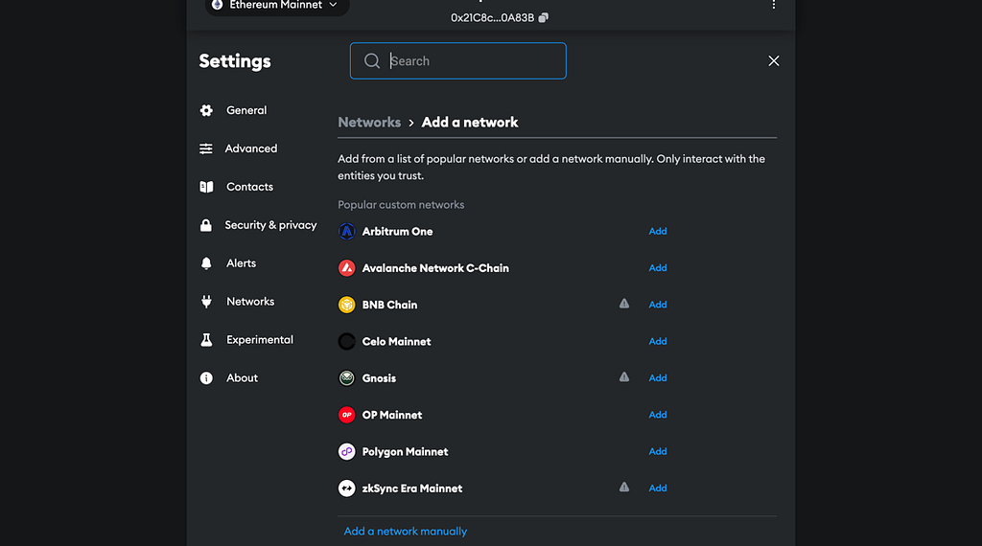982x546 pixels.
Task: Open Networks settings in sidebar
Action: [250, 302]
